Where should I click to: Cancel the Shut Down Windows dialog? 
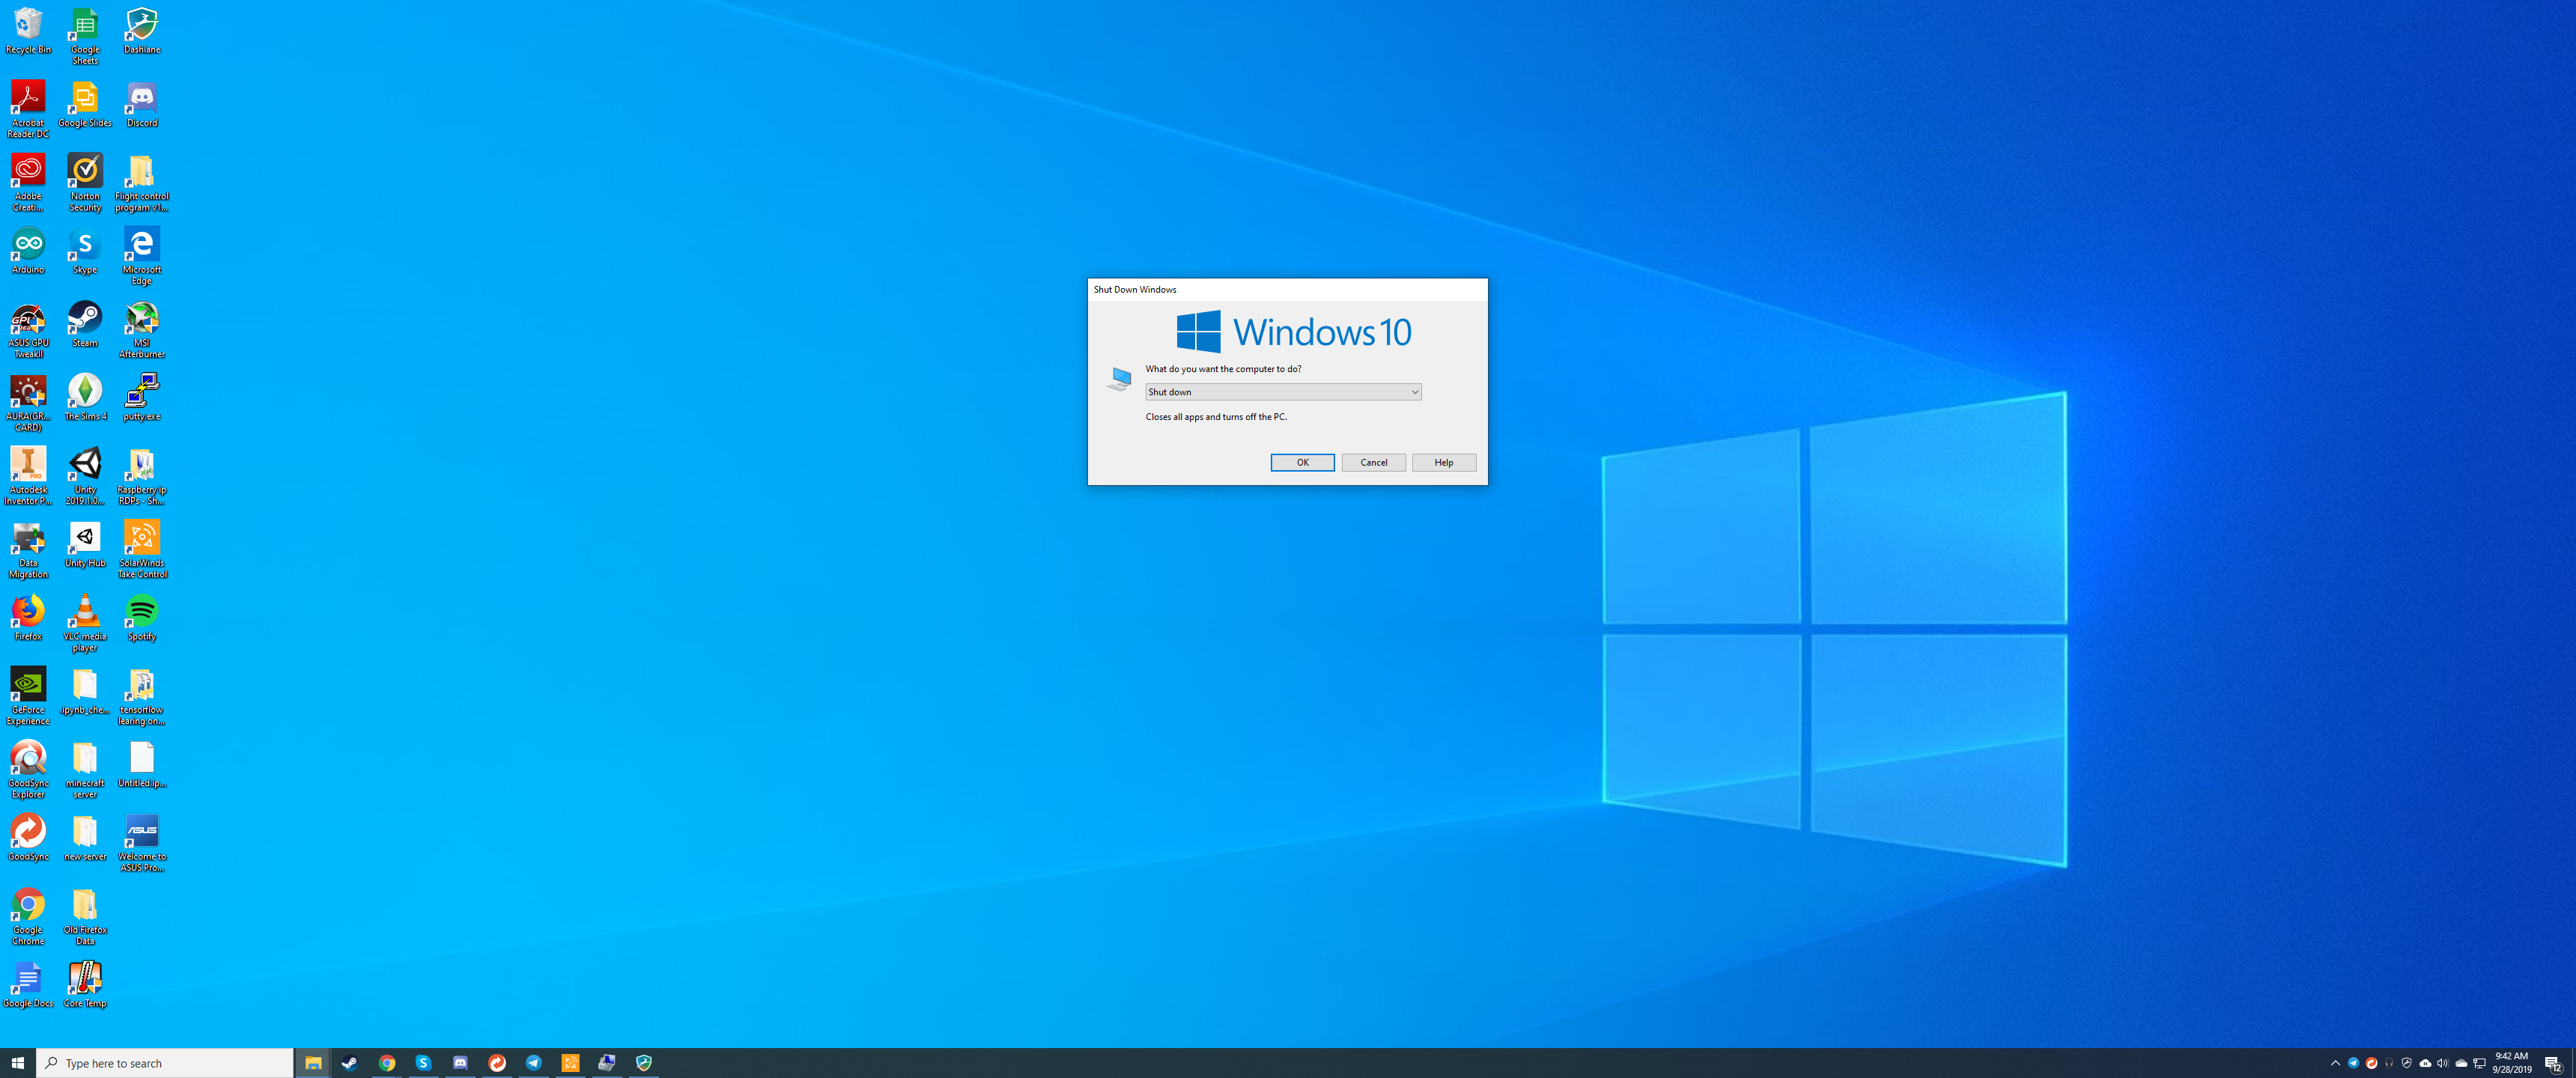tap(1373, 462)
